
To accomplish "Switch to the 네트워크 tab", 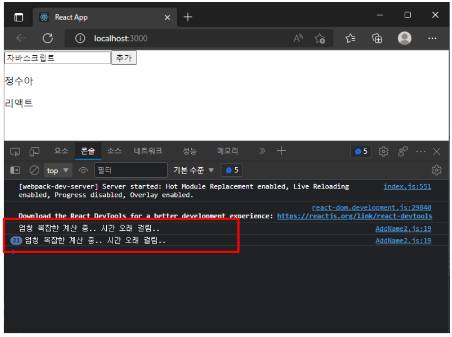I will (148, 151).
